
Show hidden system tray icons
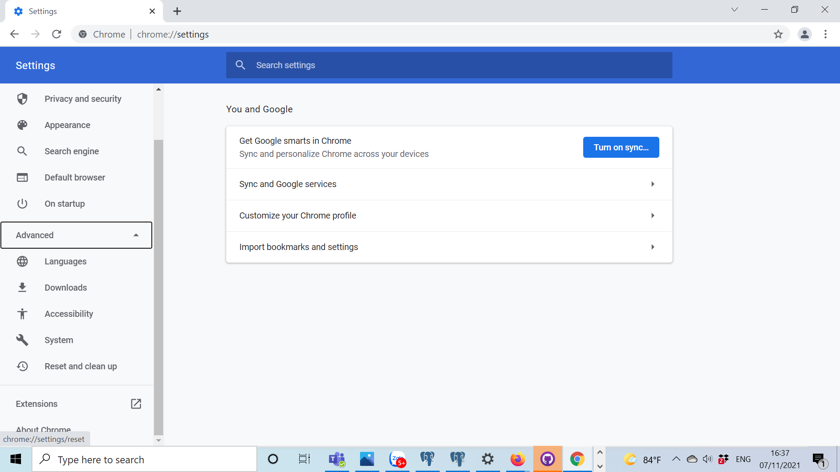(676, 459)
